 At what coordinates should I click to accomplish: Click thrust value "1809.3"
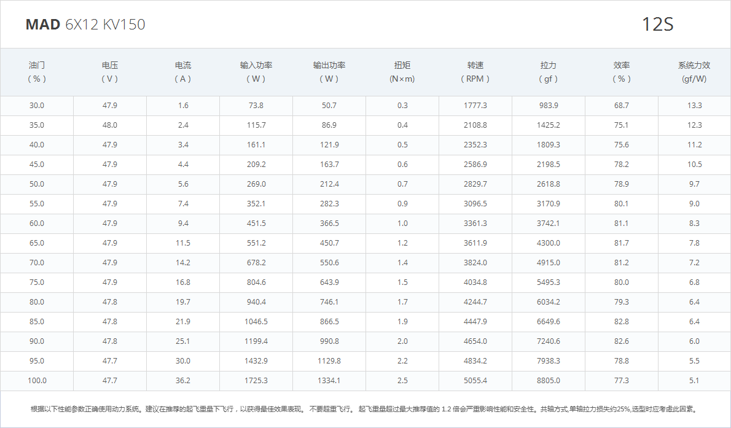(548, 144)
